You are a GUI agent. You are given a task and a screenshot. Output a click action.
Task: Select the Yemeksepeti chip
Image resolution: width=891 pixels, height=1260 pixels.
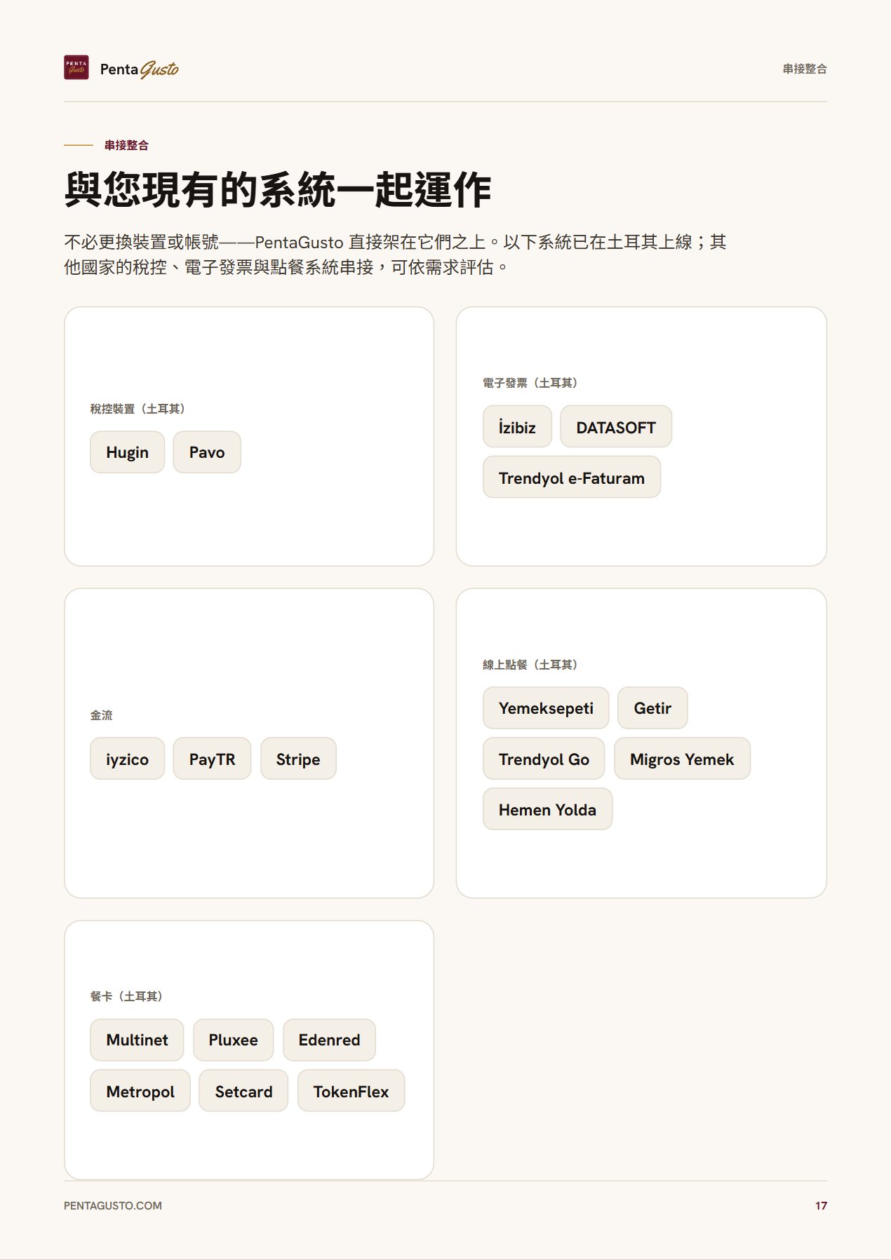[546, 707]
